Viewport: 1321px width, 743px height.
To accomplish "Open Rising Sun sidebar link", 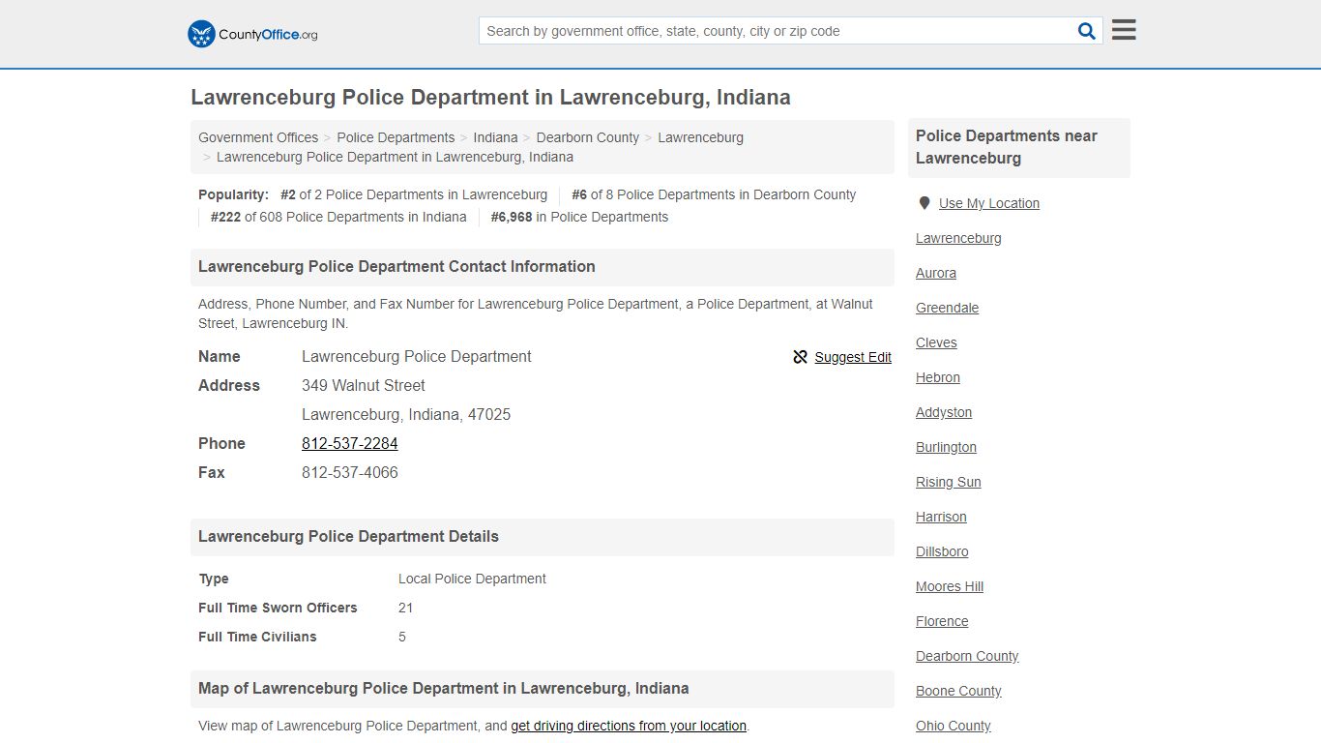I will (x=948, y=482).
